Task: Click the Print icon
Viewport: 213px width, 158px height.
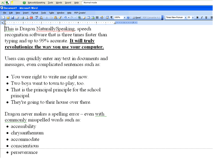Action: (23, 17)
